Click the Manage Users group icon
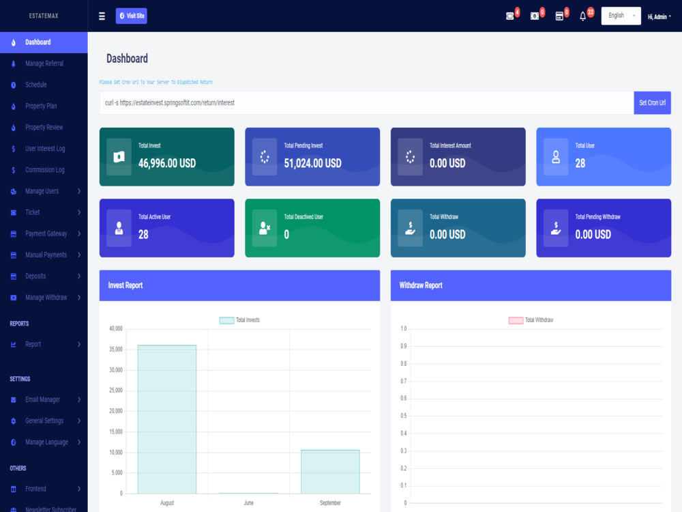The width and height of the screenshot is (682, 512). tap(14, 192)
